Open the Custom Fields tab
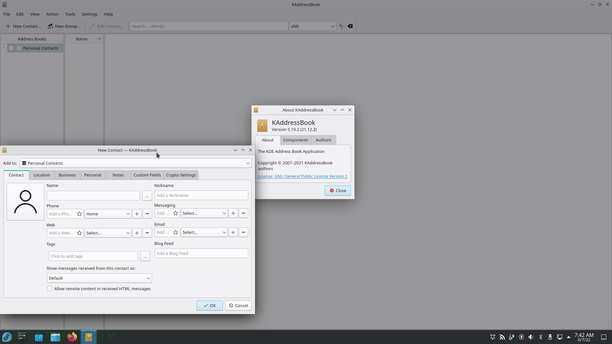This screenshot has width=612, height=344. pyautogui.click(x=147, y=175)
